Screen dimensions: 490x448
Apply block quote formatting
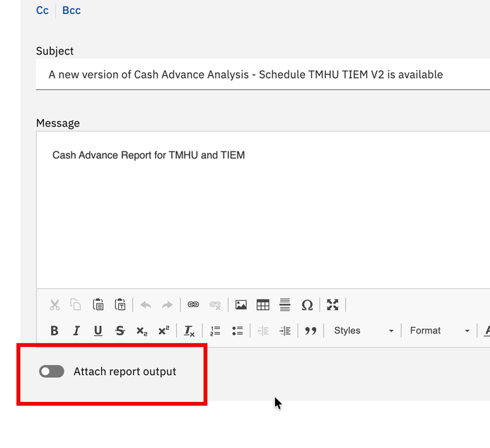click(x=310, y=331)
